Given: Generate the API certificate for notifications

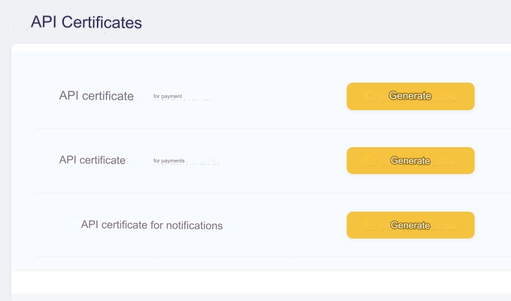Looking at the screenshot, I should [410, 225].
